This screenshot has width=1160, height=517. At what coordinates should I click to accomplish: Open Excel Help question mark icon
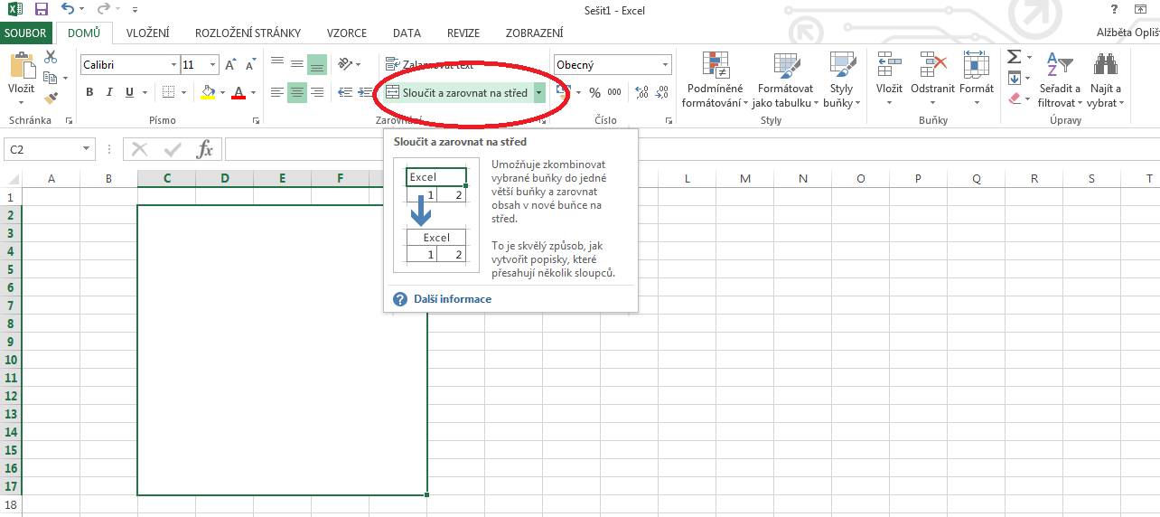click(1114, 10)
